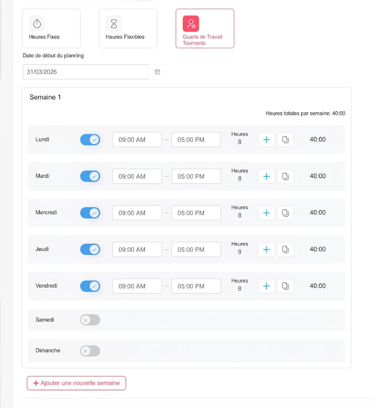Select the Heures Fixes schedule type
Viewport: 373px width, 408px height.
point(51,29)
